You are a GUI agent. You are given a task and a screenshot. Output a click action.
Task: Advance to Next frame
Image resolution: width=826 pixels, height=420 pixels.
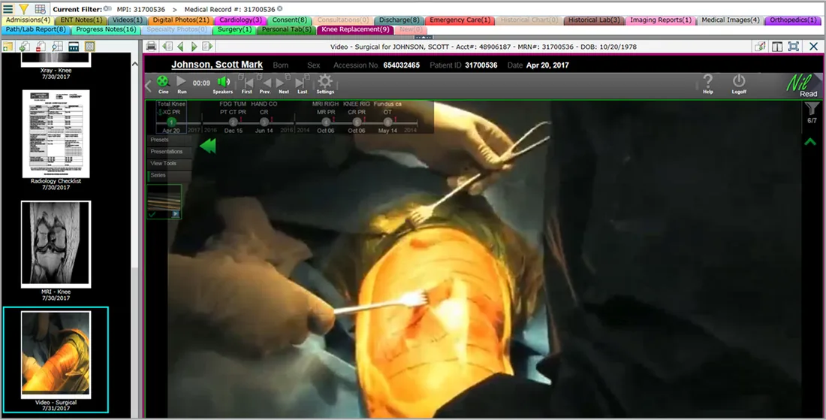coord(284,84)
